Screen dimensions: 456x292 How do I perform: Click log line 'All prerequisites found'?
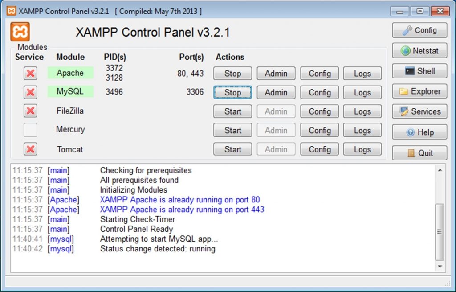139,180
